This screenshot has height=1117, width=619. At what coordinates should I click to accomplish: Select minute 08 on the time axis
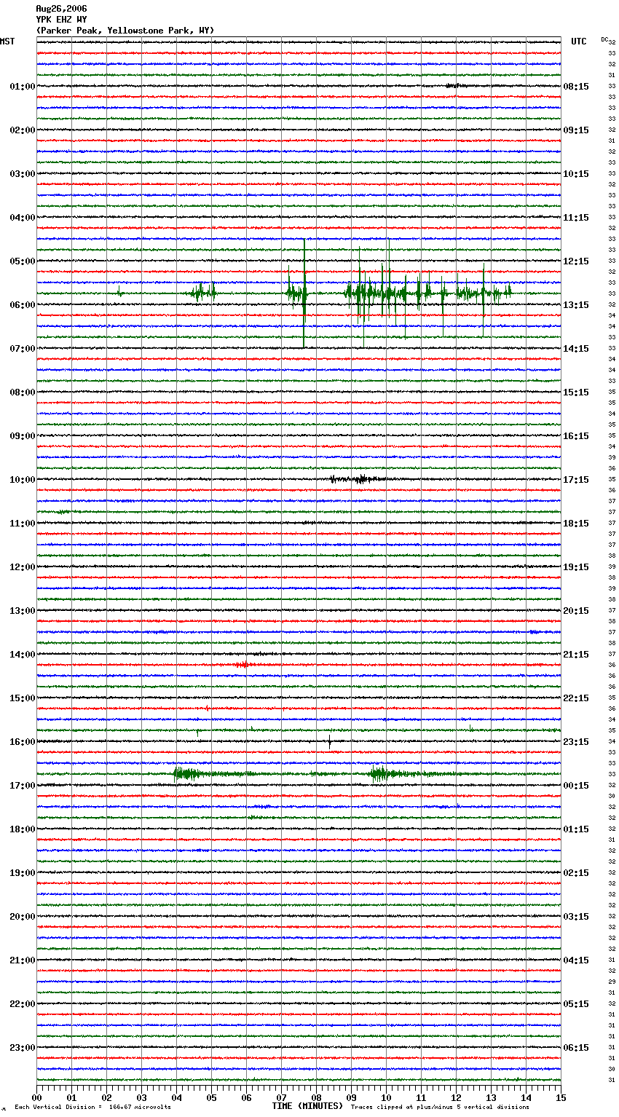(316, 1097)
